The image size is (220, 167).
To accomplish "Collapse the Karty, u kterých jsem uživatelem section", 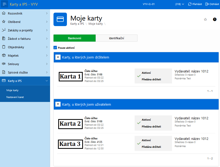I will pyautogui.click(x=58, y=104).
